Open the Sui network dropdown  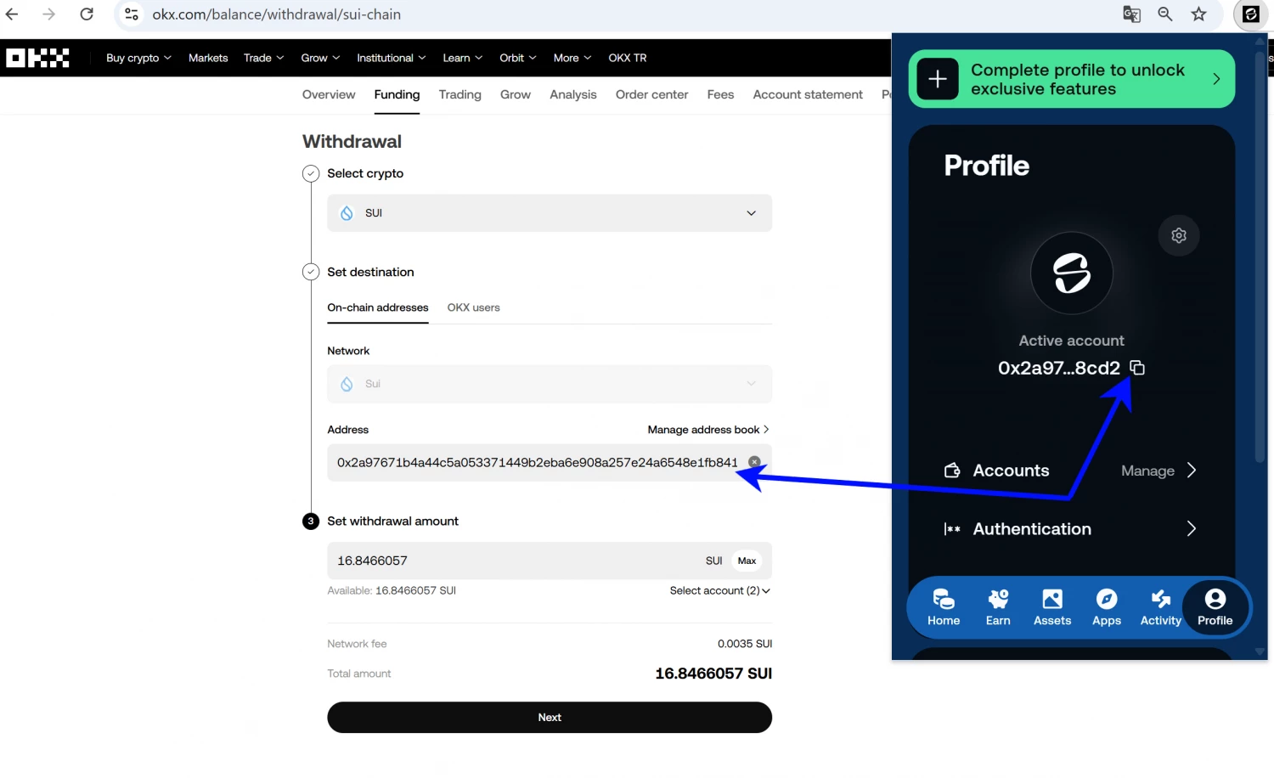click(550, 384)
